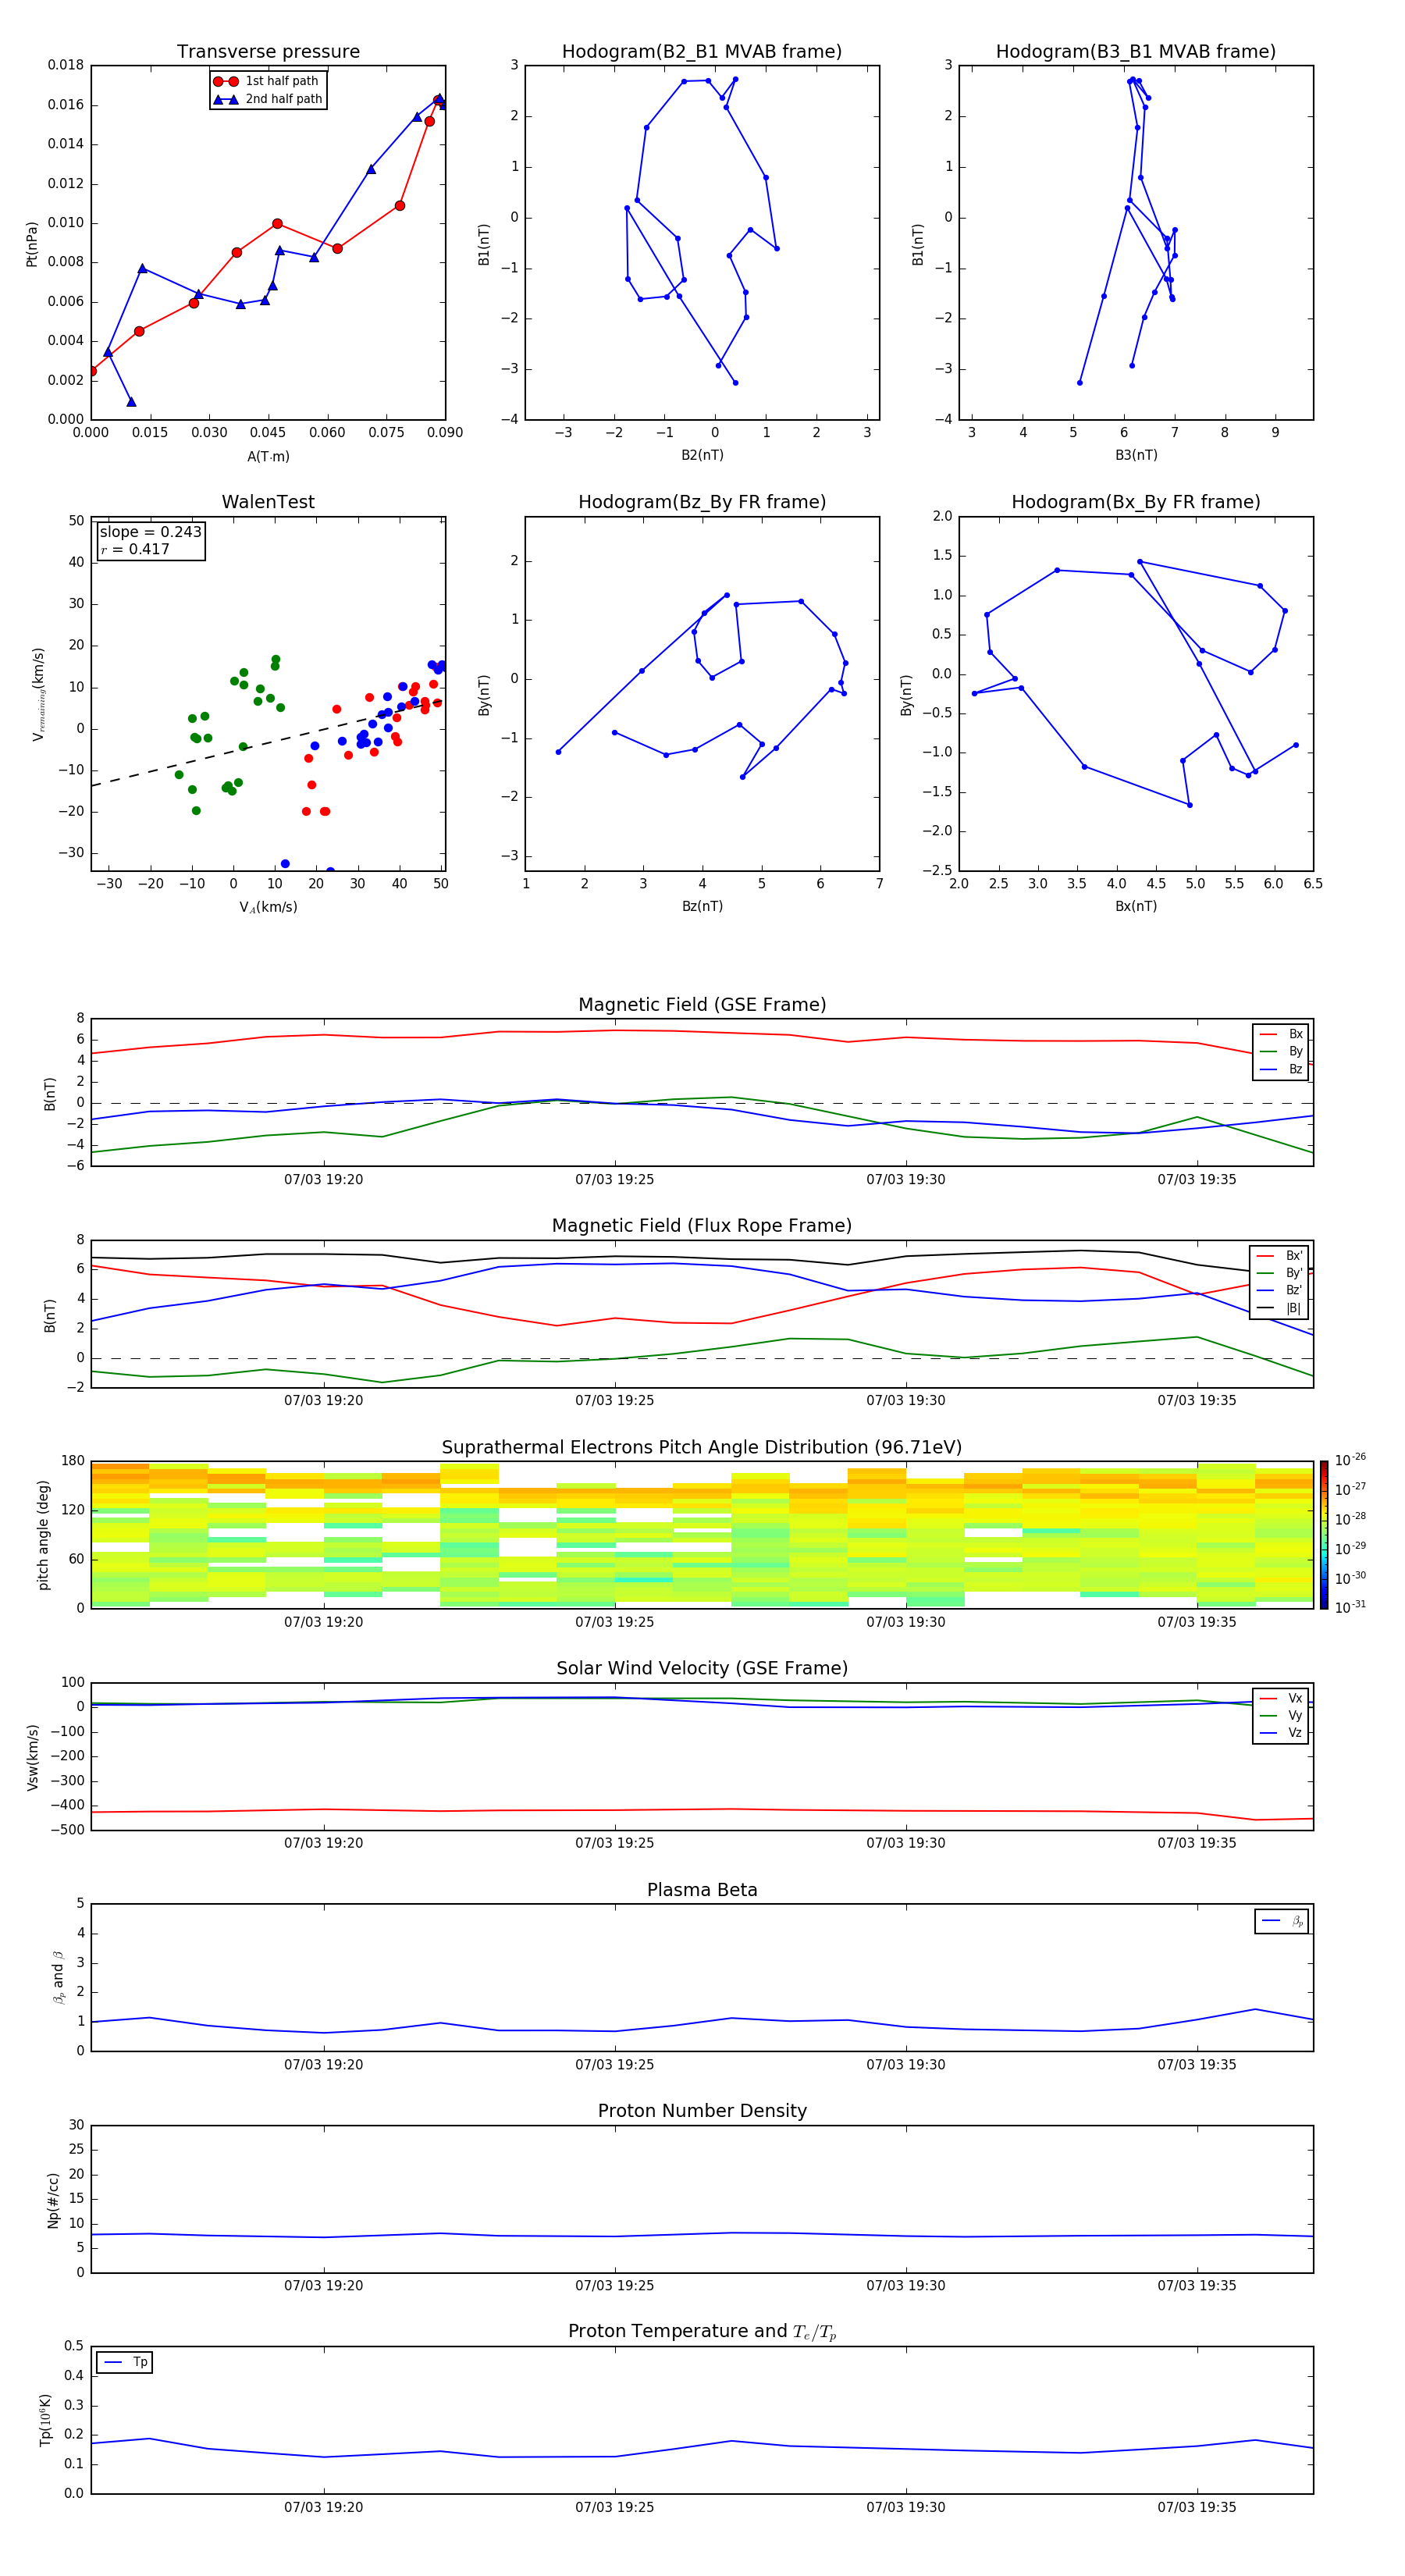Click '07/03 19:30' tick under Plasma Beta panel
The width and height of the screenshot is (1405, 2576).
[x=905, y=2065]
